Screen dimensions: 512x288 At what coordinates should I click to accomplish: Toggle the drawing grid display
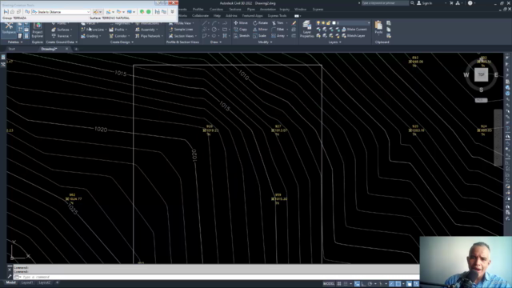click(x=339, y=284)
